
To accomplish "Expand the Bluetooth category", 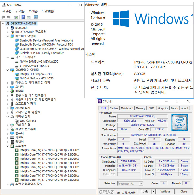I will pos(8,28).
